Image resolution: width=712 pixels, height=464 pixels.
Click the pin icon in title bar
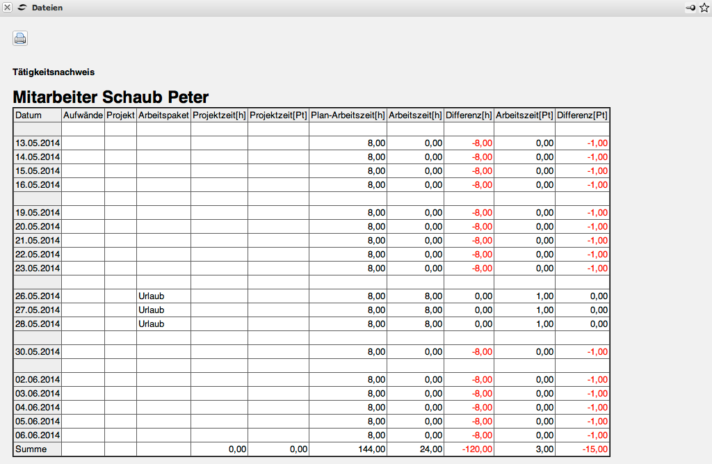pyautogui.click(x=690, y=8)
